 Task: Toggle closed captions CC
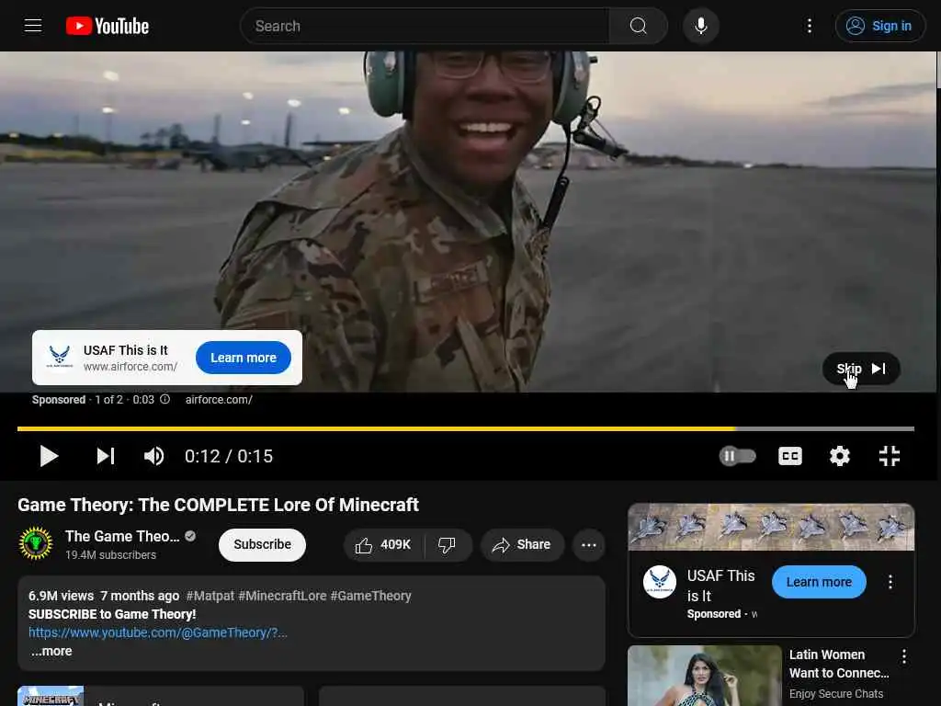(789, 456)
